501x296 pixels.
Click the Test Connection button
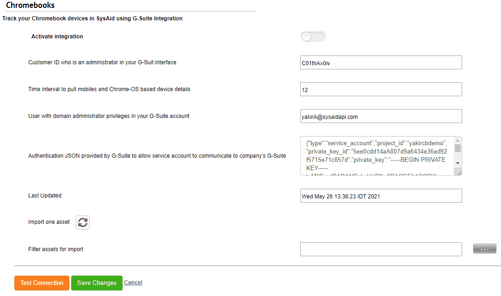pos(42,283)
